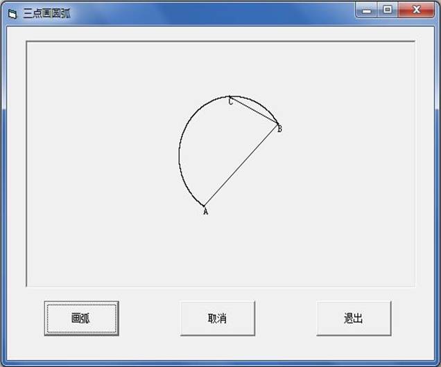Maximize the 三点画圆弧 window

[x=387, y=10]
